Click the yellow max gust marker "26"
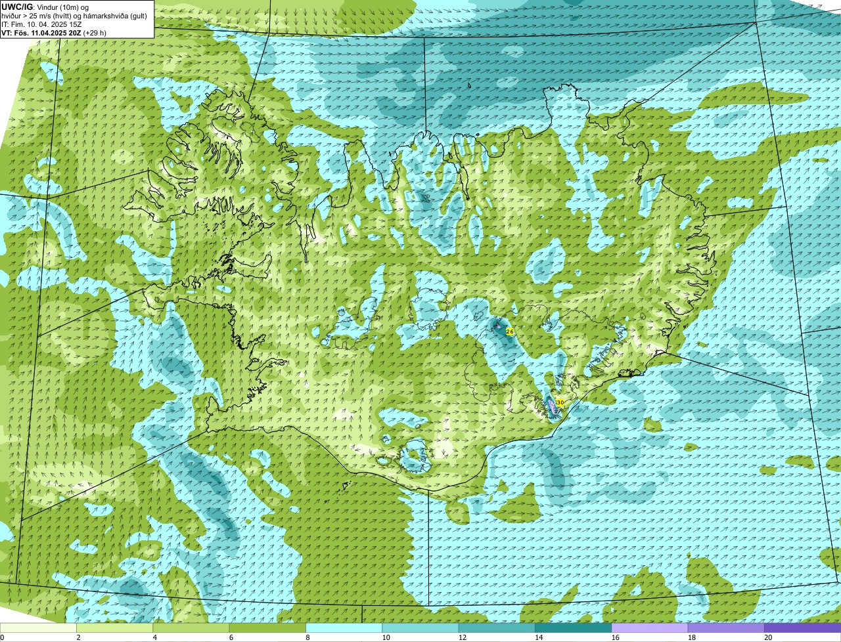 pos(509,332)
